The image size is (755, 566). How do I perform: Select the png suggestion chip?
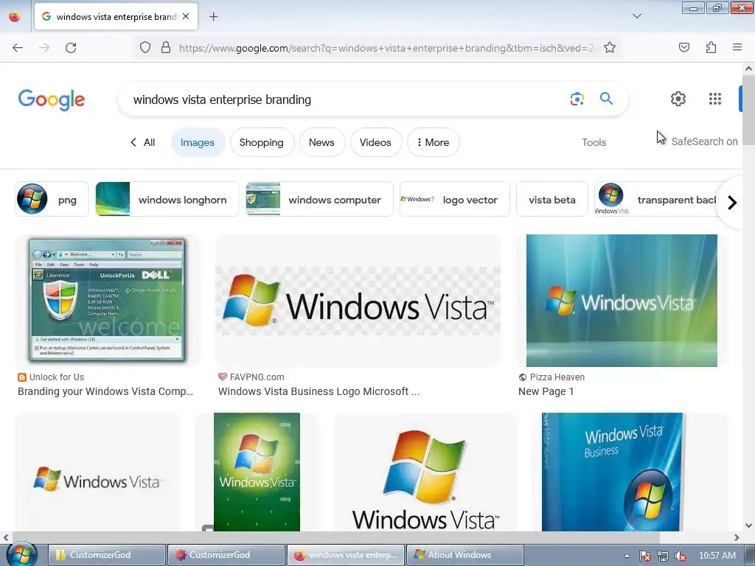(52, 199)
